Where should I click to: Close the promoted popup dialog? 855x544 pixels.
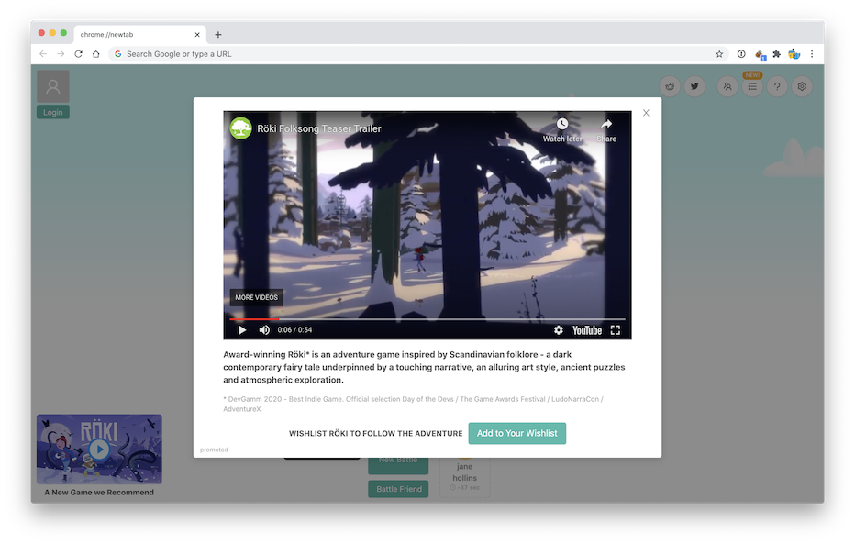pyautogui.click(x=646, y=113)
